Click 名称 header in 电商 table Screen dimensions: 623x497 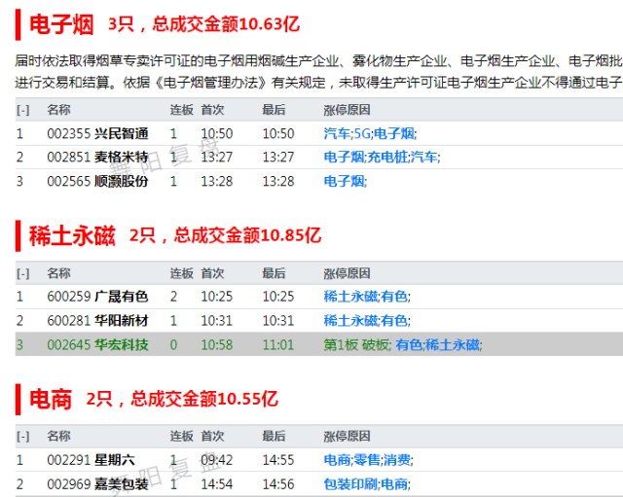[x=58, y=437]
